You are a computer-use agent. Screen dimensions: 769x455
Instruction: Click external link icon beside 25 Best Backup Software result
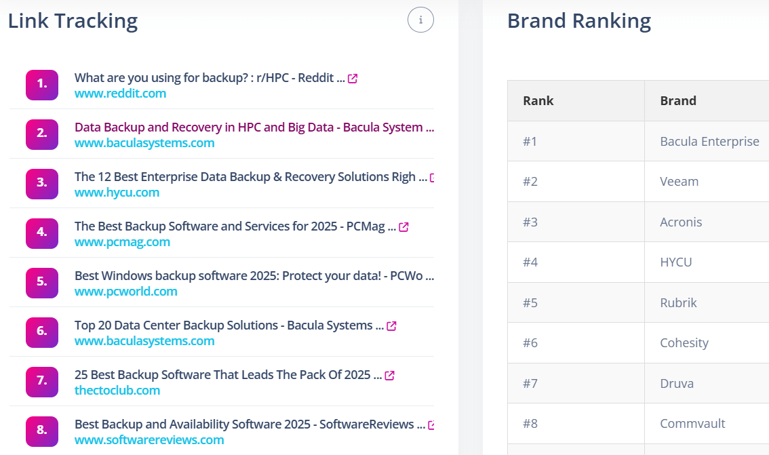389,376
